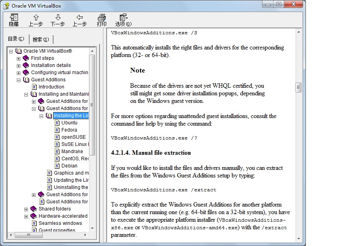
Task: Click the tree horizontal scrollbar thumb
Action: 29,235
